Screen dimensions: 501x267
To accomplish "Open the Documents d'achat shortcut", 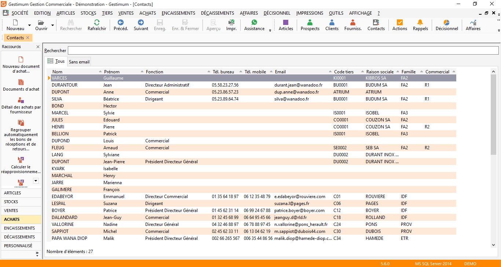I will point(21,85).
